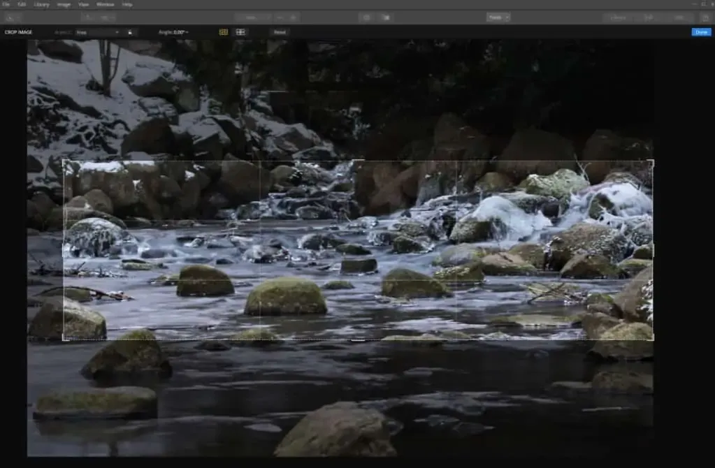
Task: Toggle the aspect ratio lock icon
Action: 130,32
